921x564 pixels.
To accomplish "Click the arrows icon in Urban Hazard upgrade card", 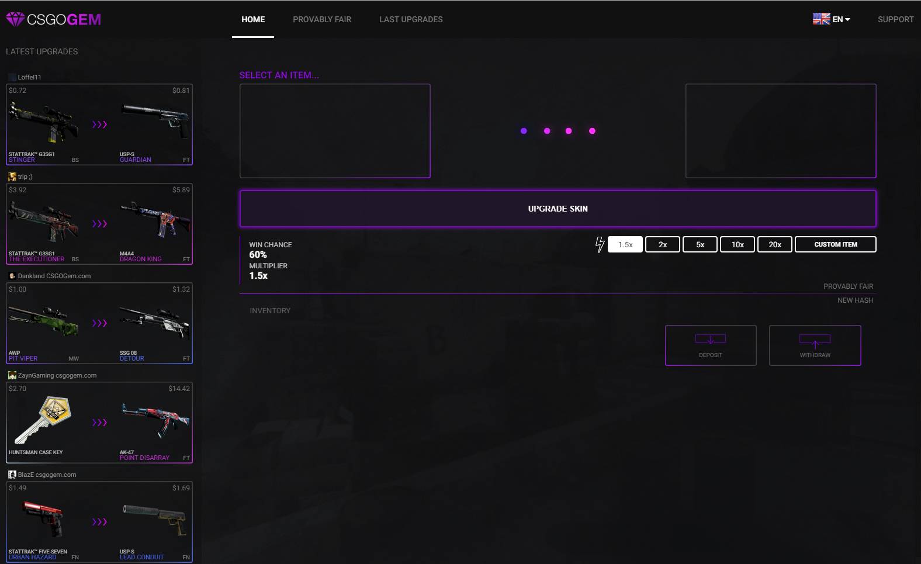I will pos(99,522).
